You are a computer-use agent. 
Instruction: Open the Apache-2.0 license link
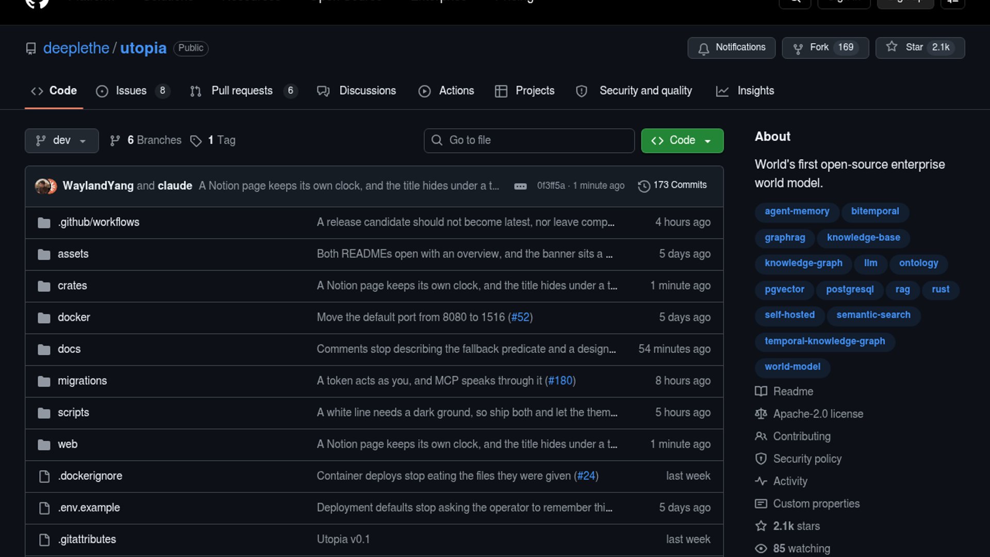809,414
